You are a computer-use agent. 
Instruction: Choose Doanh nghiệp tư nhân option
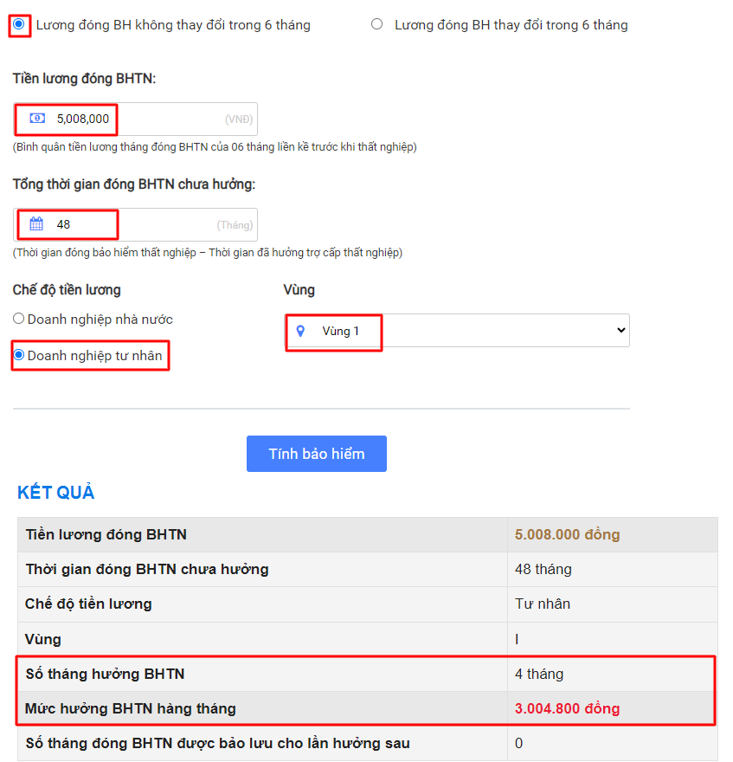point(18,355)
